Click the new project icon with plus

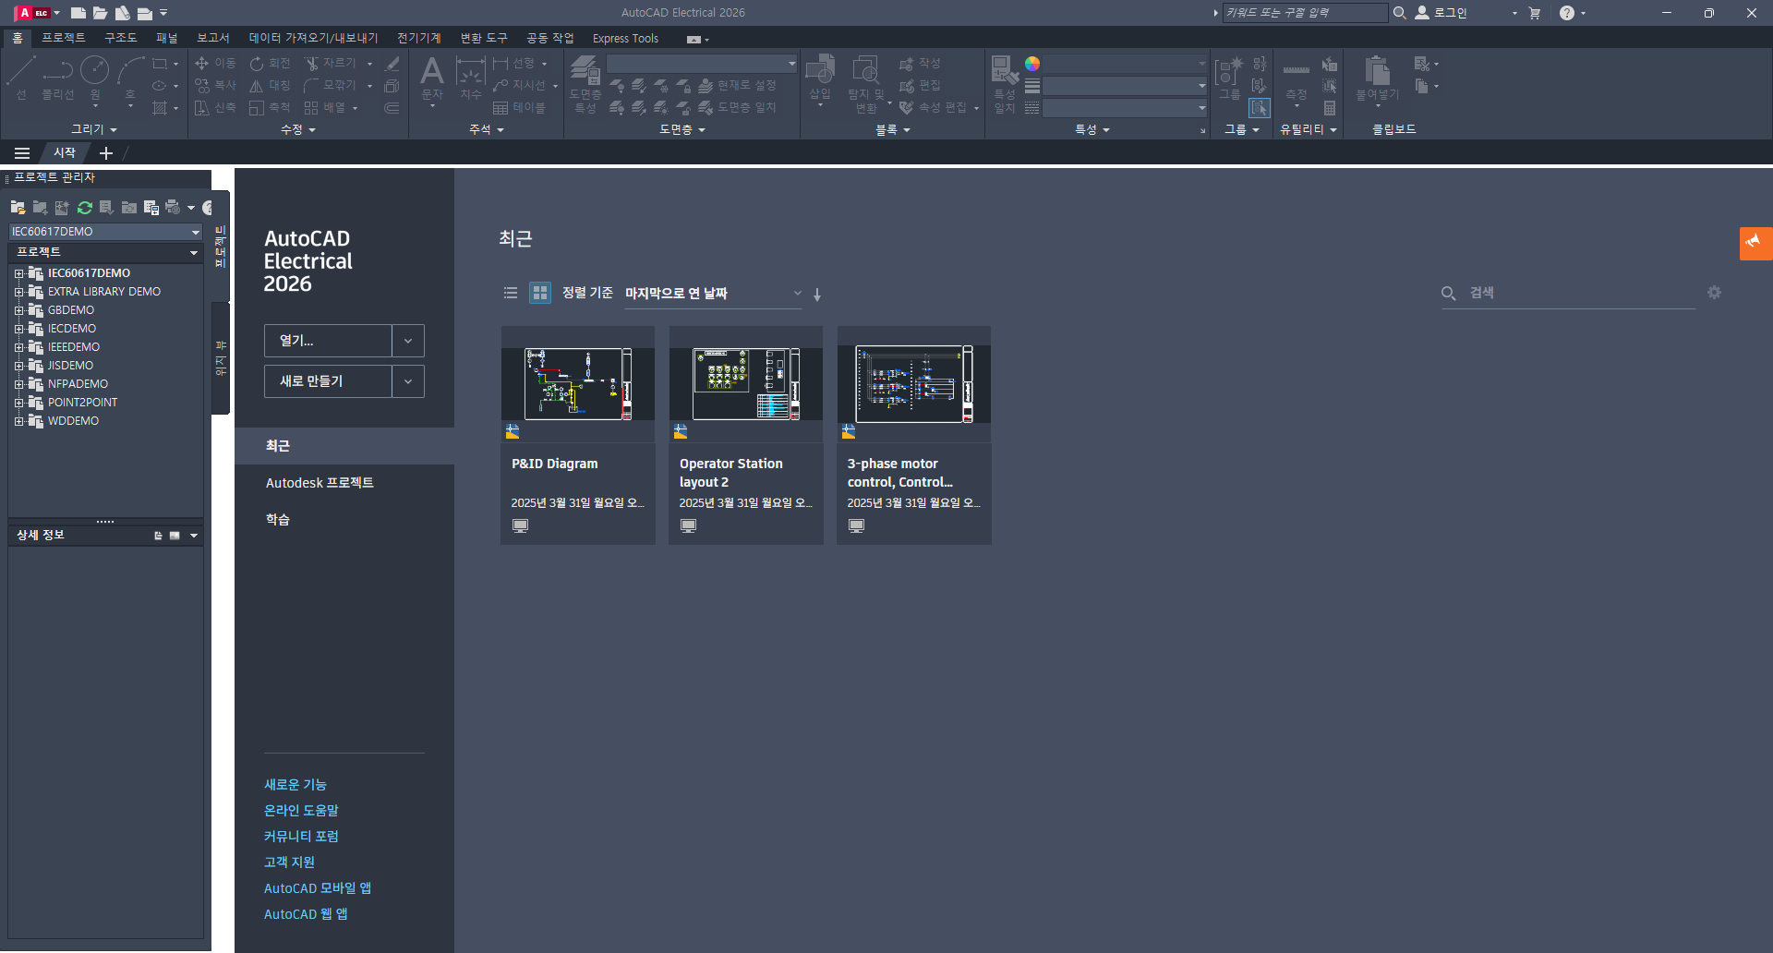click(x=40, y=208)
